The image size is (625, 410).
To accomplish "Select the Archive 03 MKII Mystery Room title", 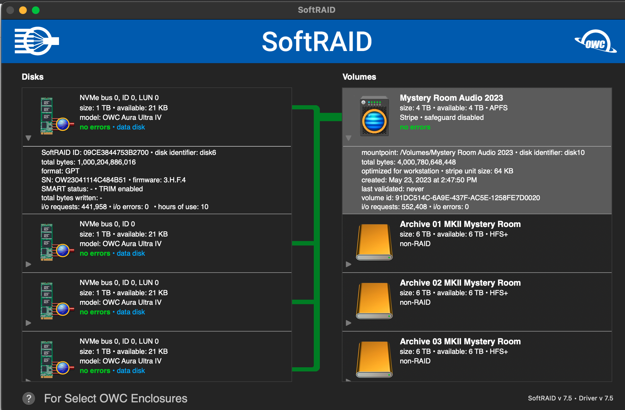I will tap(460, 341).
